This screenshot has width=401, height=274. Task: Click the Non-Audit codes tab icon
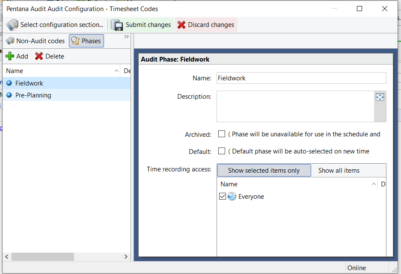tap(10, 41)
